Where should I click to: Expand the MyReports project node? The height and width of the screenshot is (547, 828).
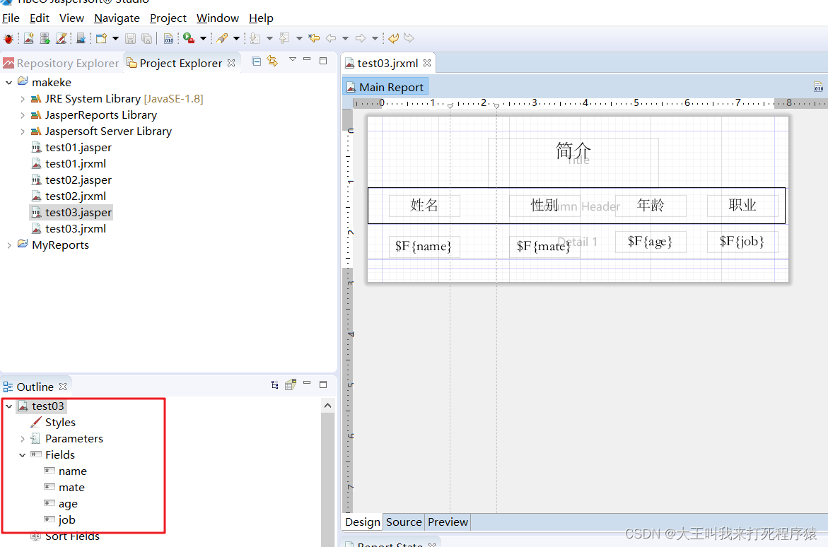(x=9, y=245)
